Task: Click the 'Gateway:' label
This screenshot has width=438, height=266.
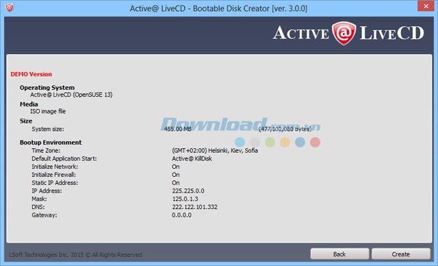Action: 44,215
